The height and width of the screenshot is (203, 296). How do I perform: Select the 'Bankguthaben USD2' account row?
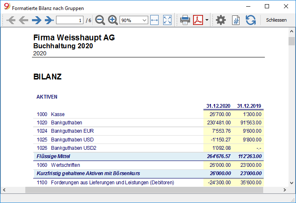click(x=148, y=148)
